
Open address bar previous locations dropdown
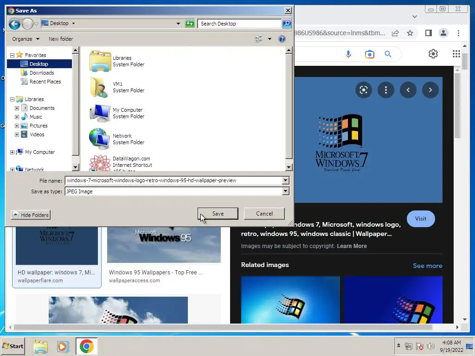coord(178,24)
